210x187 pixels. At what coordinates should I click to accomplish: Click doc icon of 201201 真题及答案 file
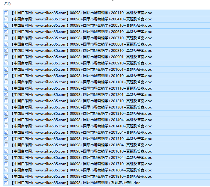6,94
